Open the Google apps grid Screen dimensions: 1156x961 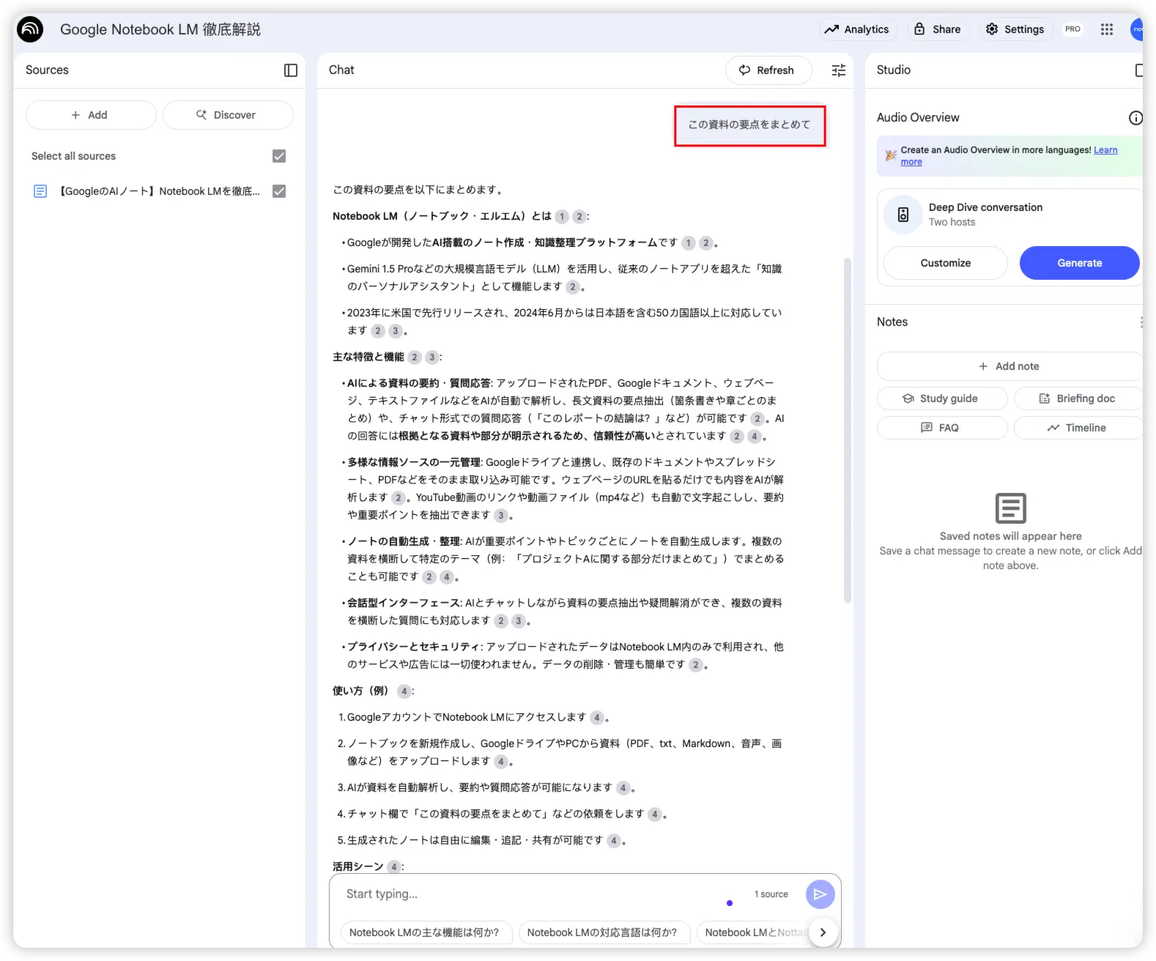[1106, 29]
